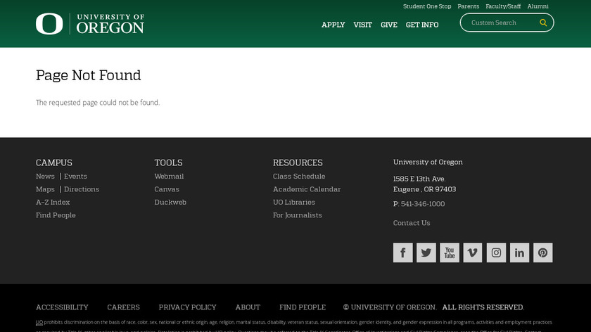Open the Twitter social icon
The width and height of the screenshot is (591, 332).
point(426,253)
